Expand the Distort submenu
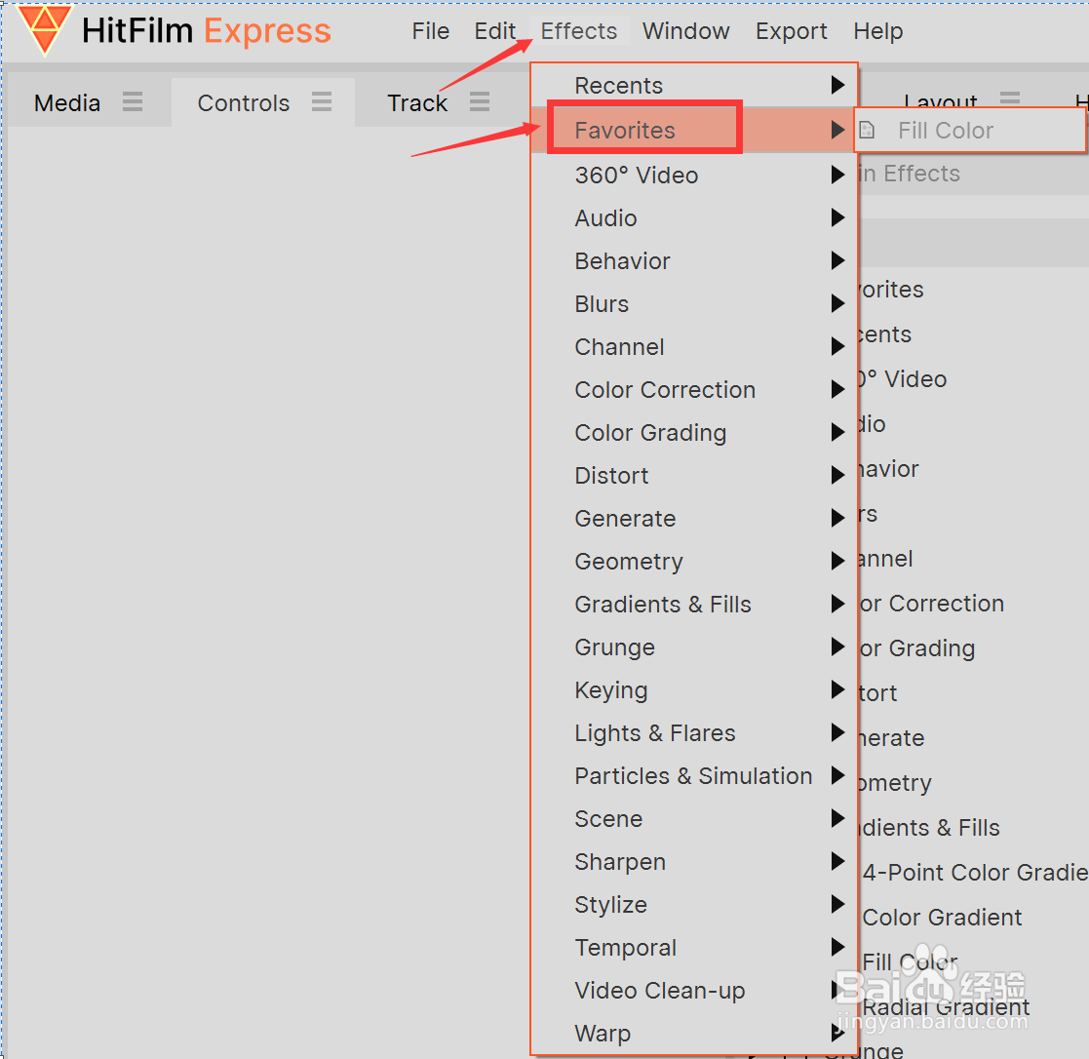 point(694,475)
